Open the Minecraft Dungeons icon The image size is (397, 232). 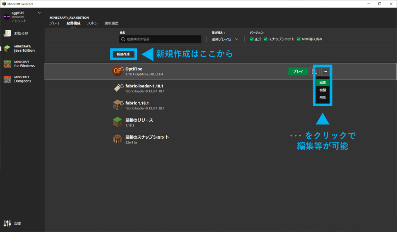pyautogui.click(x=7, y=79)
